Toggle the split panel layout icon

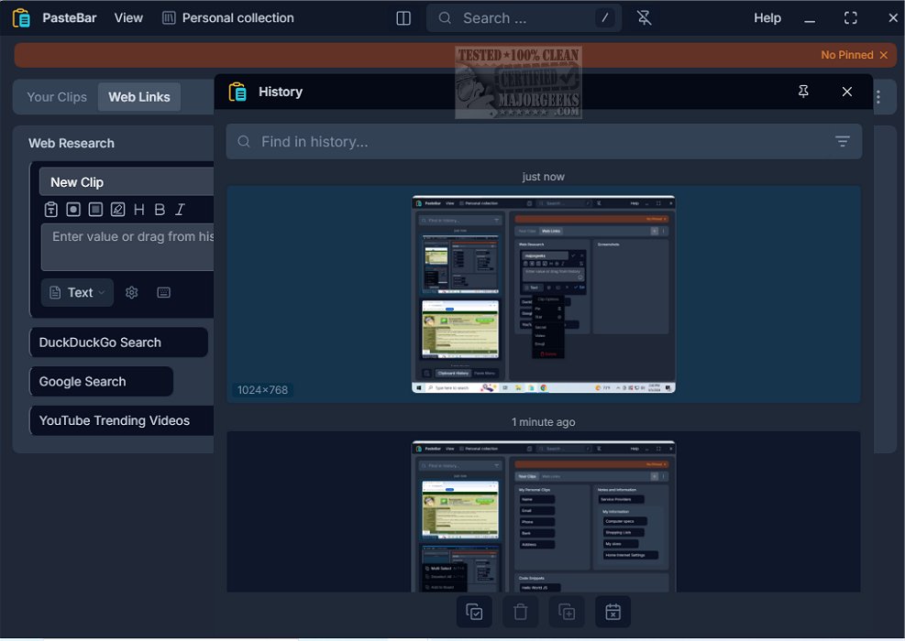(403, 18)
